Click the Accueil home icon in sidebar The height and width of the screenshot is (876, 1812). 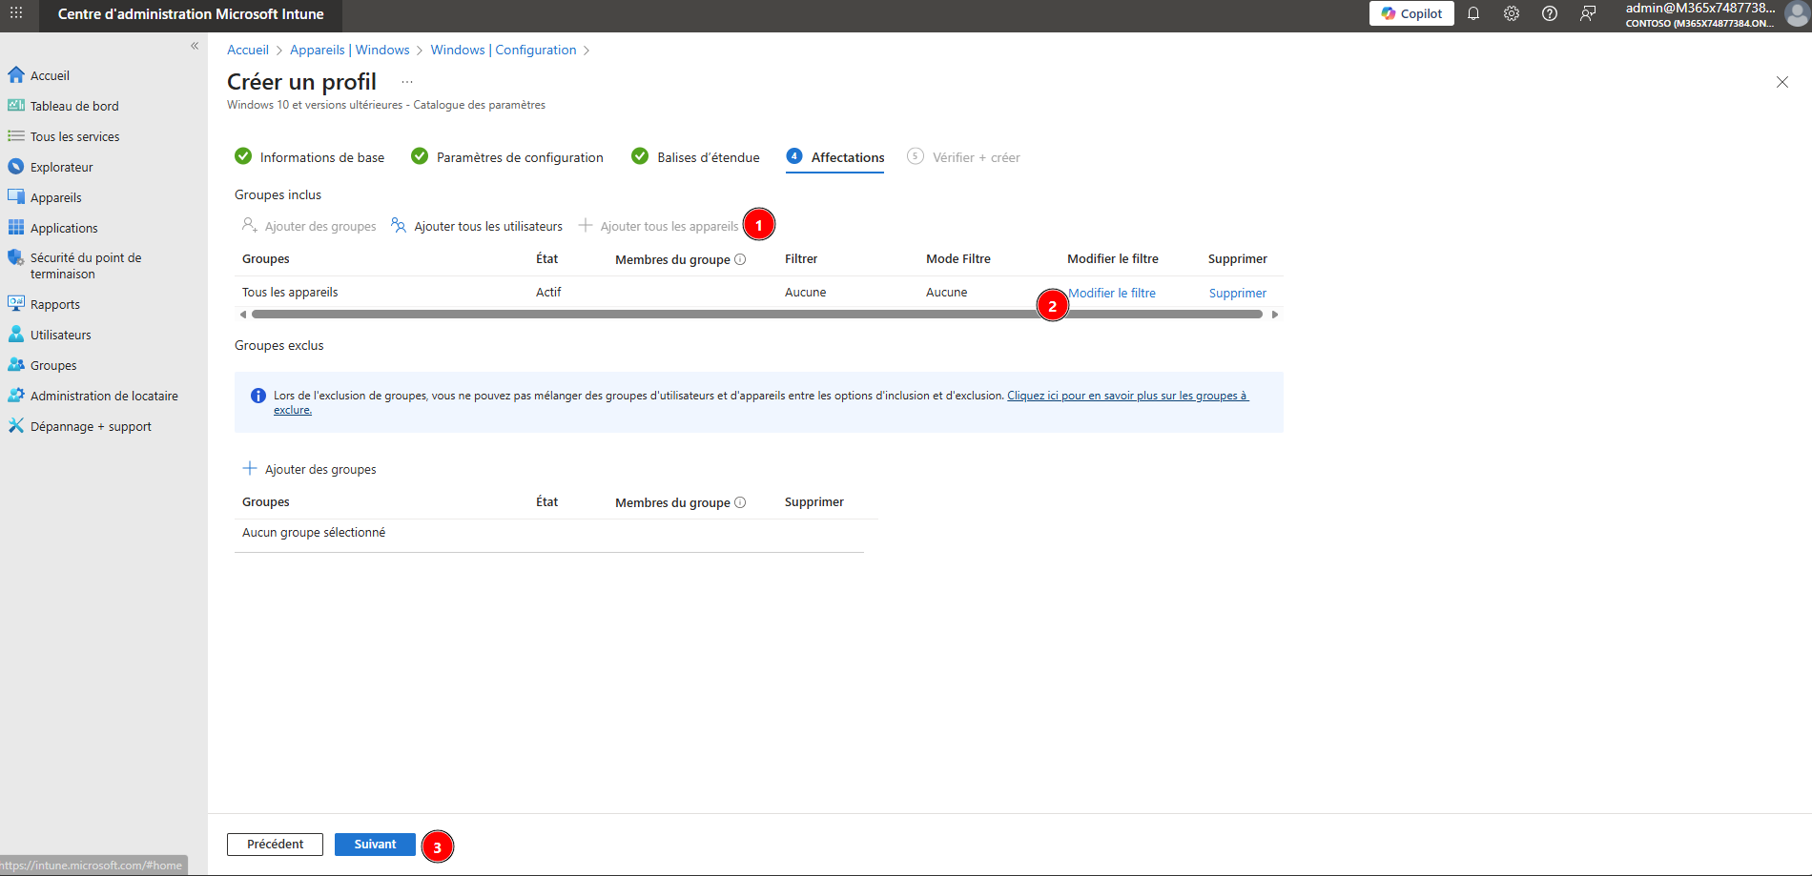[16, 74]
